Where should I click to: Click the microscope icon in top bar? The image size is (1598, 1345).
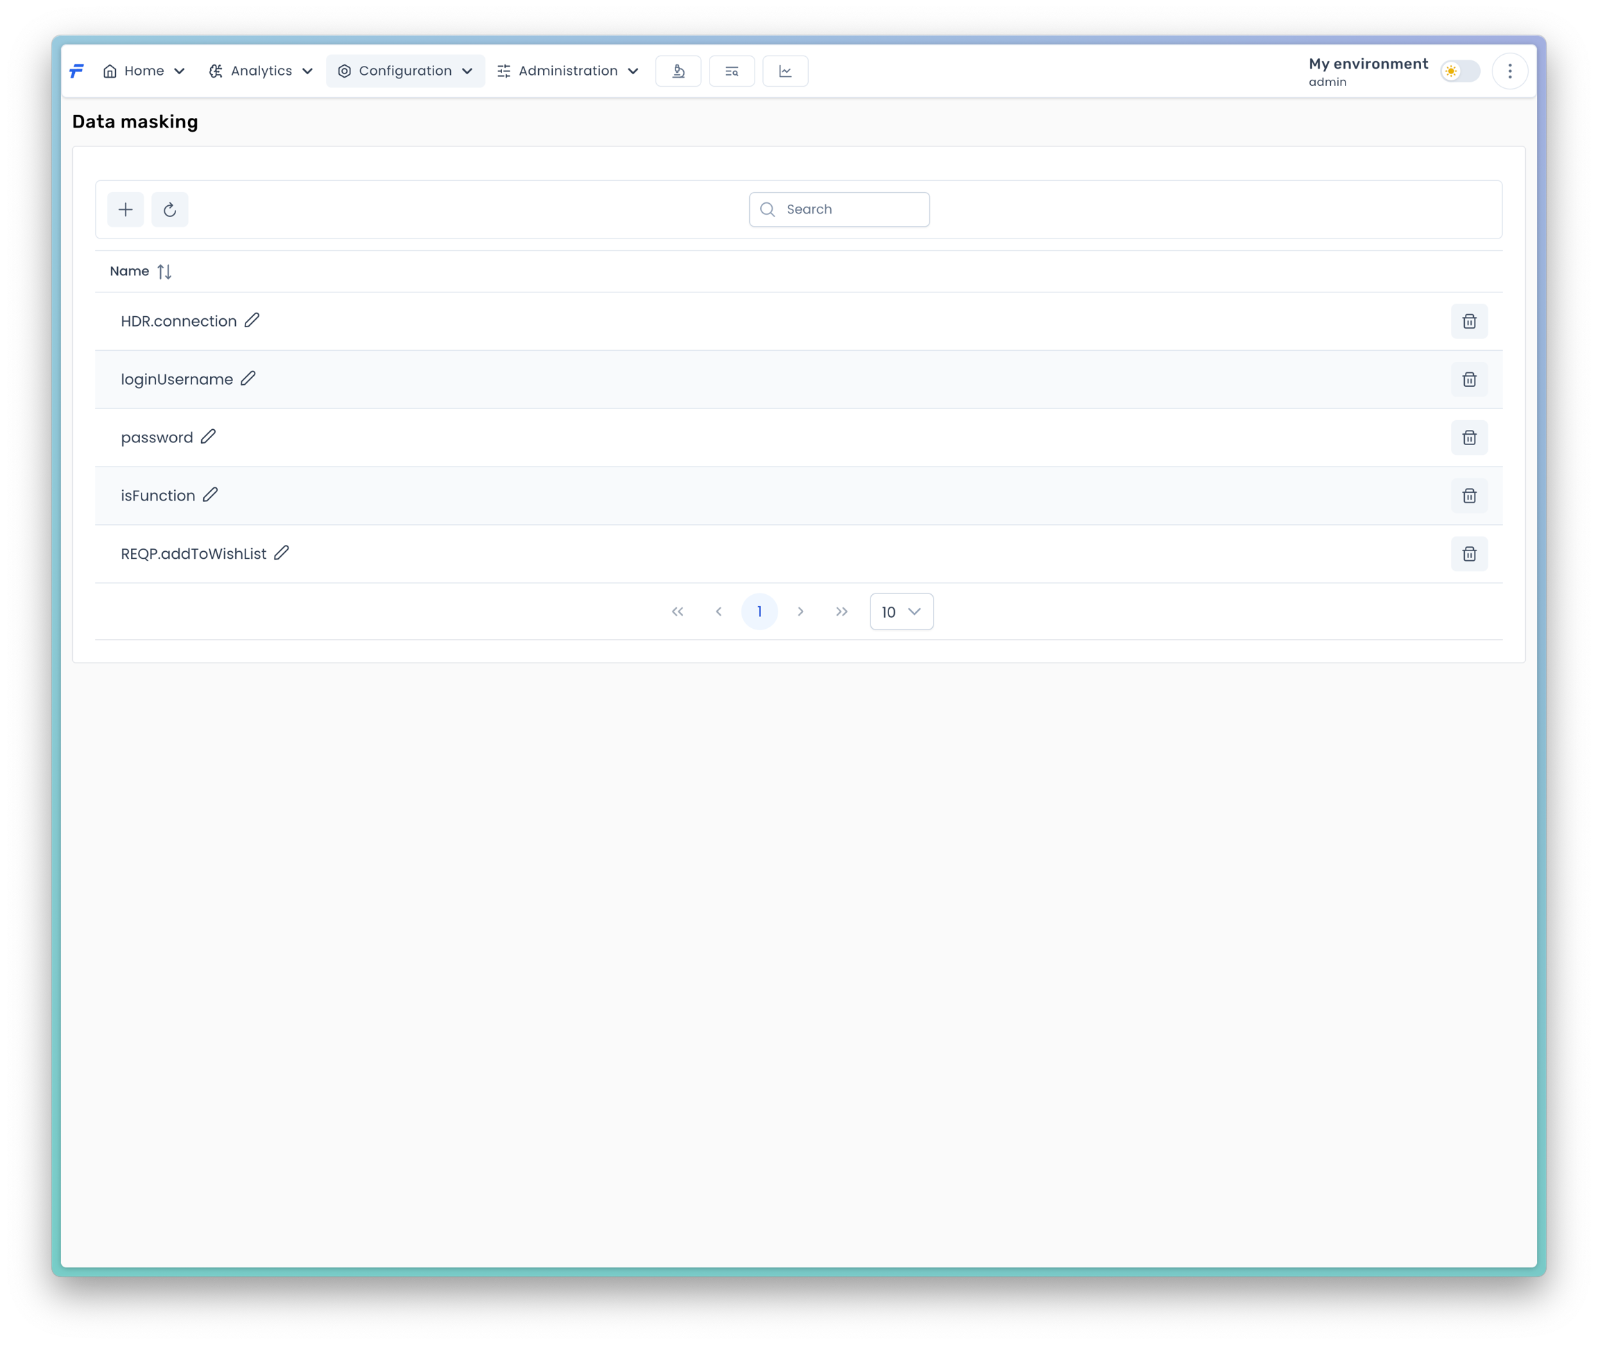pyautogui.click(x=678, y=71)
